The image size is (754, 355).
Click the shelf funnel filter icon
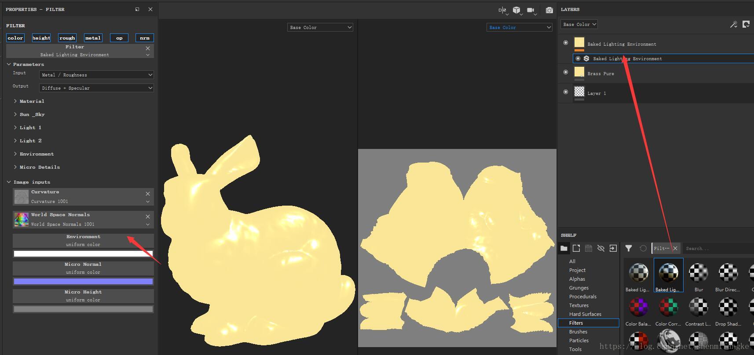pyautogui.click(x=629, y=248)
